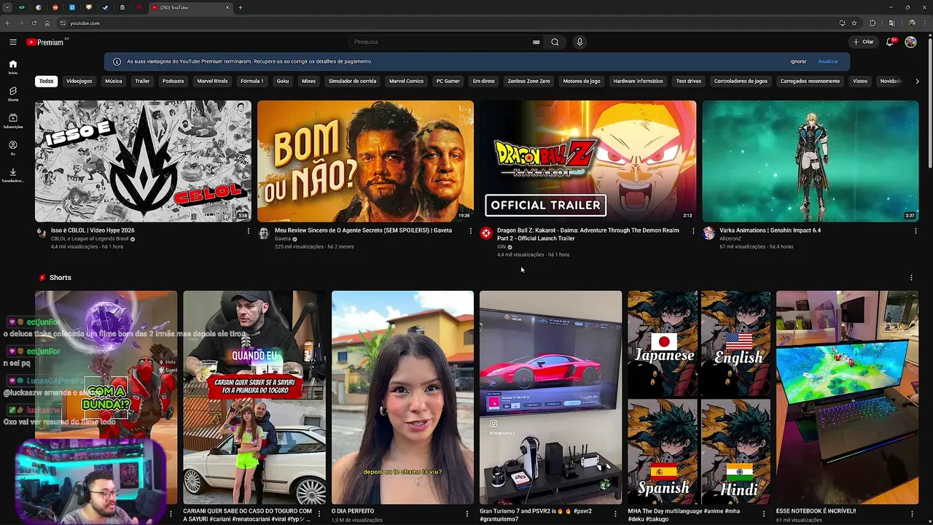
Task: Click the on-screen keyboard icon in search
Action: pos(536,42)
